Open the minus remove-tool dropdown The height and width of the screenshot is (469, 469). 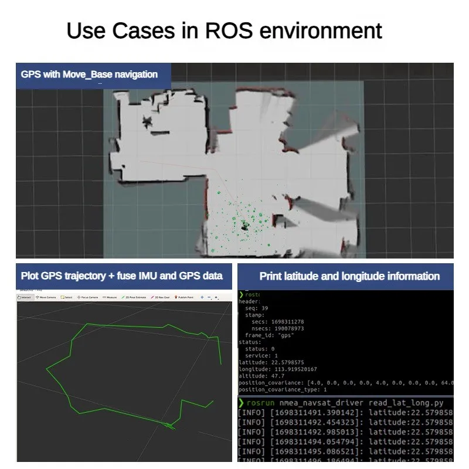209,298
